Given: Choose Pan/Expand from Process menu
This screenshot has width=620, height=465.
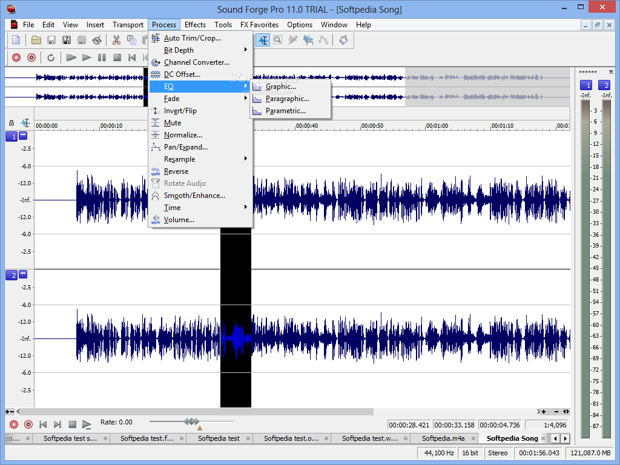Looking at the screenshot, I should point(201,147).
